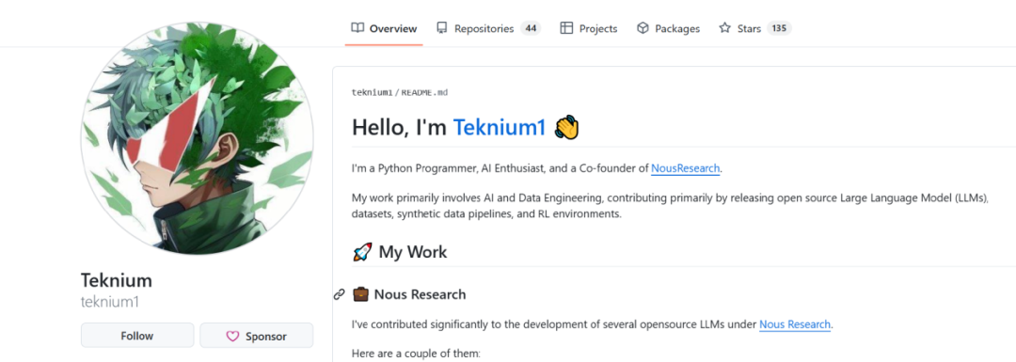Click the 135 stars counter badge
This screenshot has height=362, width=1016.
[x=780, y=28]
